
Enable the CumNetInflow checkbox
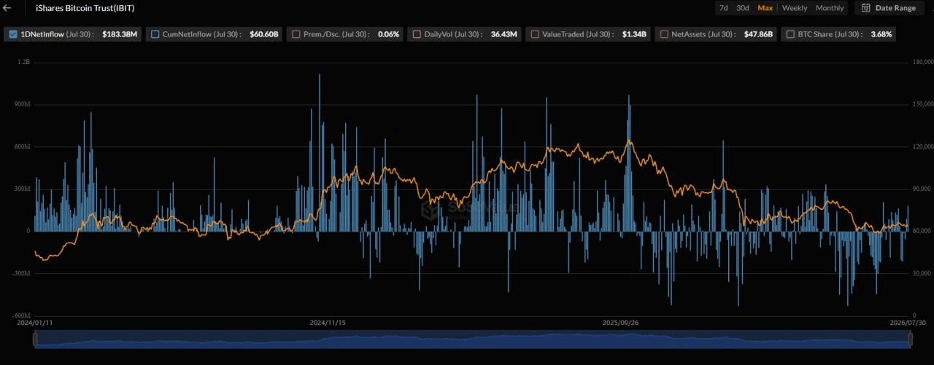click(x=155, y=34)
